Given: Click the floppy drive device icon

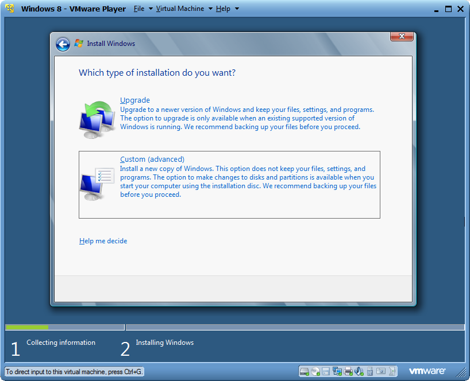Looking at the screenshot, I should [x=326, y=371].
